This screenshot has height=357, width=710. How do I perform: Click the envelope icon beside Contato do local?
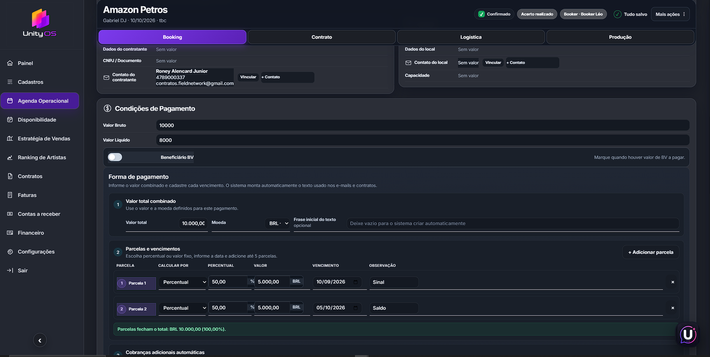[408, 63]
